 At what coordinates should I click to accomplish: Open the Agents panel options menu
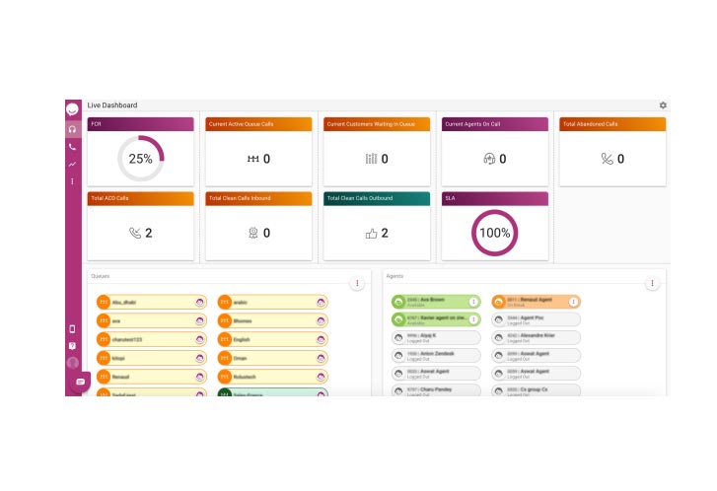tap(652, 283)
